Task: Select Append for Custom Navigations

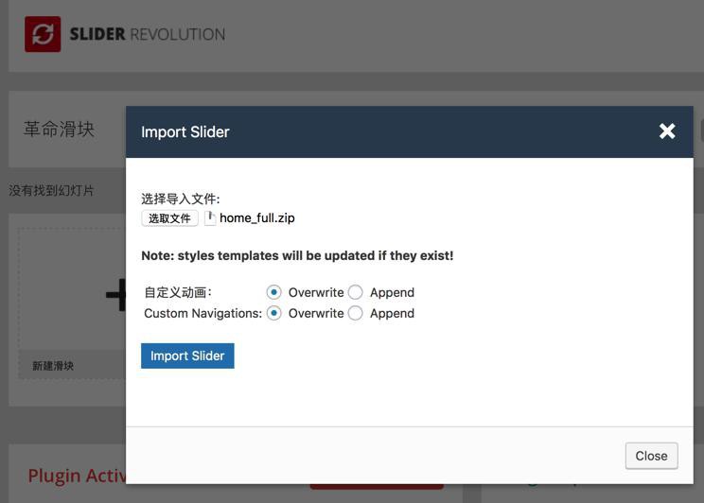Action: (355, 313)
